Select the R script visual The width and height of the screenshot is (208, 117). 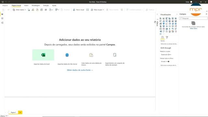[x=170, y=29]
